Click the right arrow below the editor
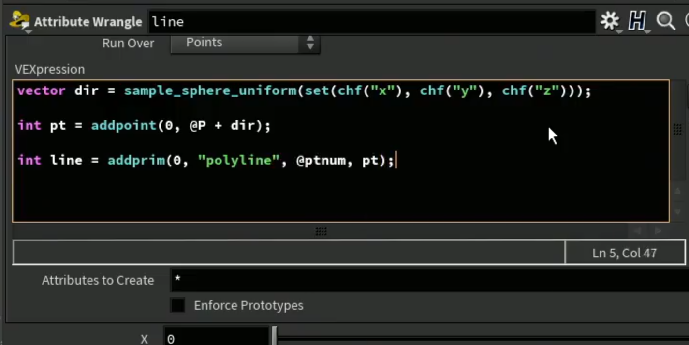689x345 pixels. pyautogui.click(x=658, y=231)
